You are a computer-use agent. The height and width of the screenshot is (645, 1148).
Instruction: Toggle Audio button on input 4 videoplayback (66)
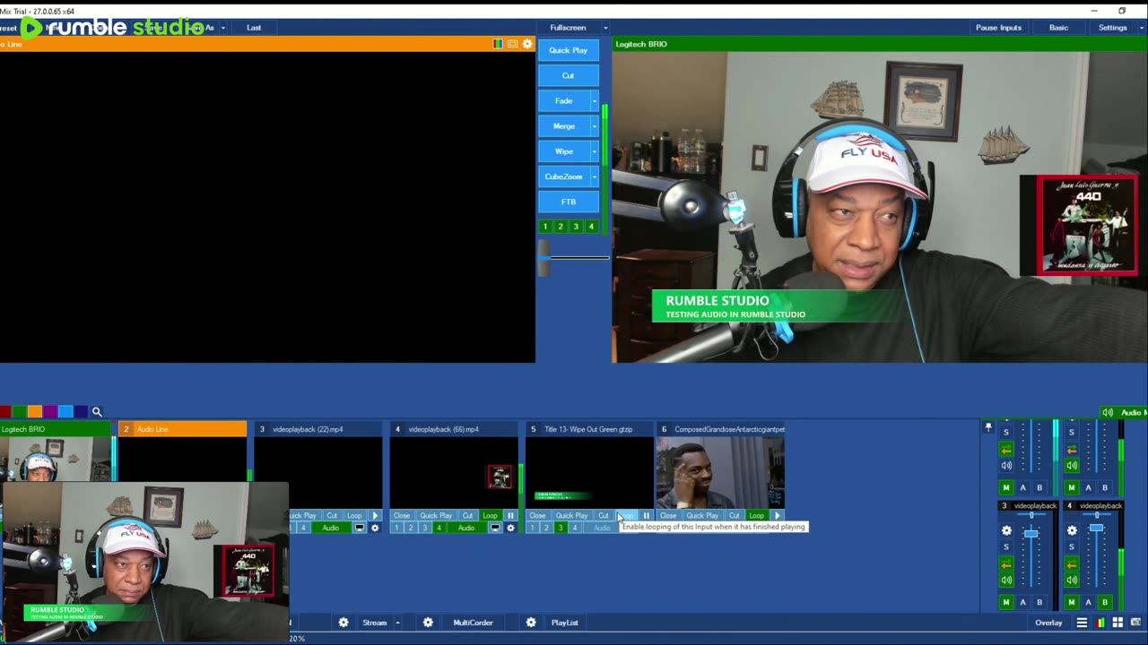(x=466, y=528)
